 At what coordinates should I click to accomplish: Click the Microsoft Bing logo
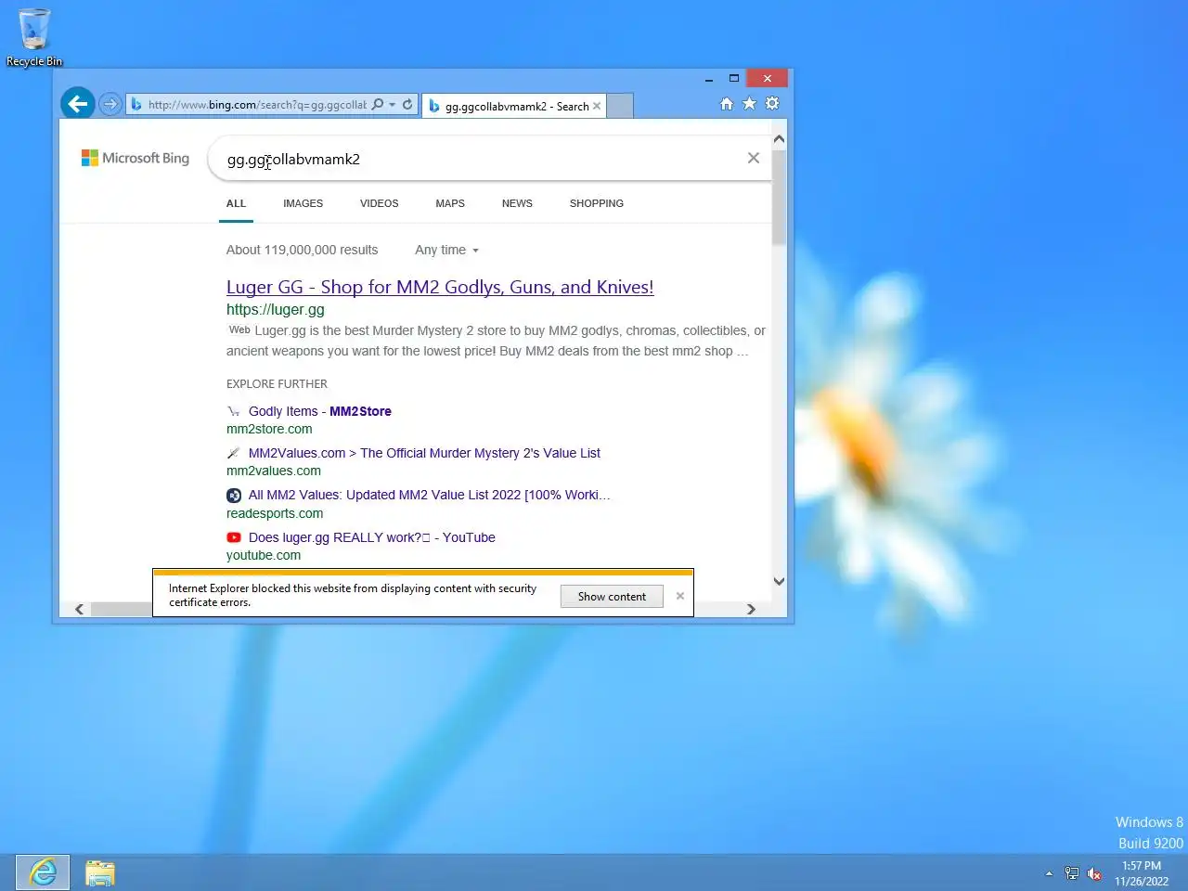click(x=136, y=159)
